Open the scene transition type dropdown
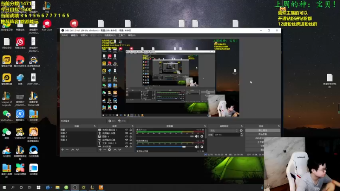This screenshot has height=191, width=340. [x=224, y=131]
